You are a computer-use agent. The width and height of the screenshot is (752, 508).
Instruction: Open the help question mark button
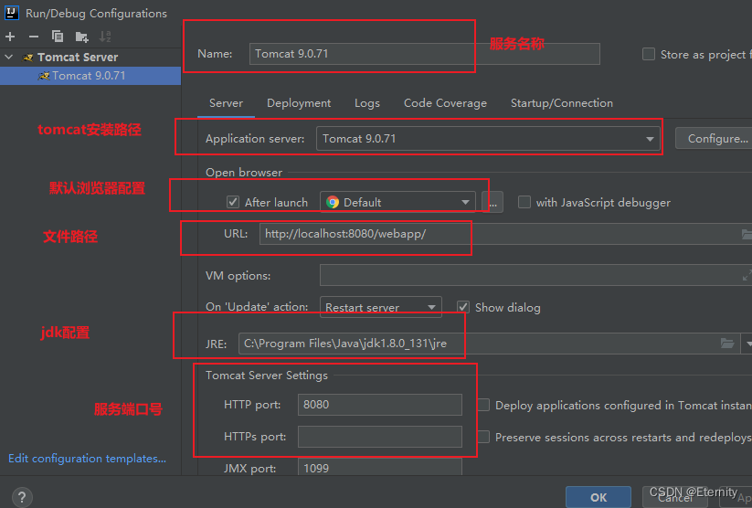coord(22,497)
